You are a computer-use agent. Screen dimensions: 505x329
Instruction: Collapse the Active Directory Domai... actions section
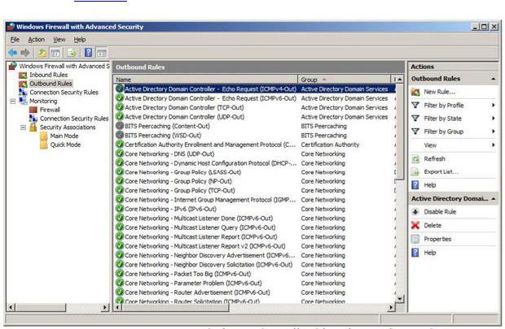[493, 199]
